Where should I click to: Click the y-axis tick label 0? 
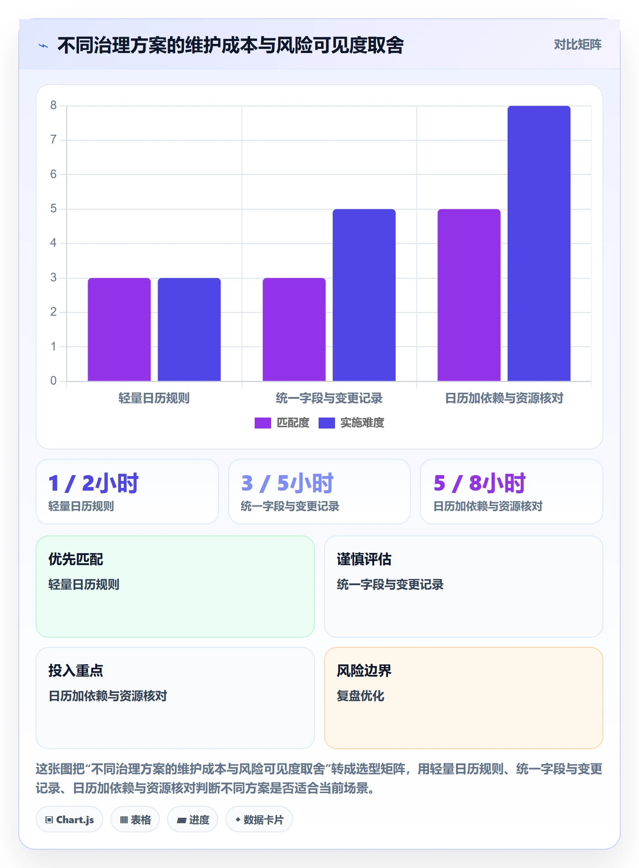pos(53,381)
